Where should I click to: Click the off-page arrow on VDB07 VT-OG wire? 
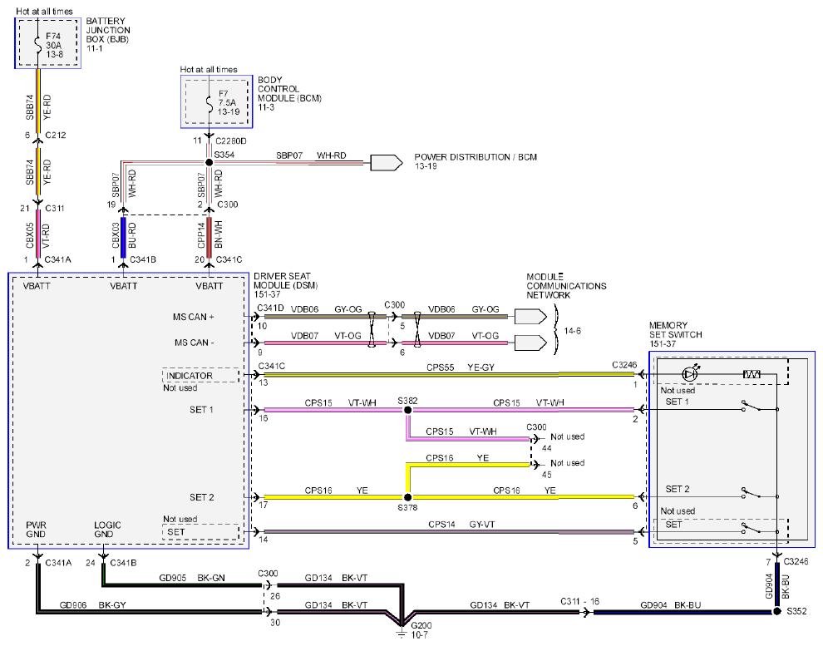(x=530, y=343)
